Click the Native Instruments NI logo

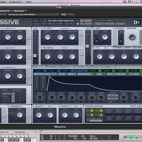pos(137,22)
